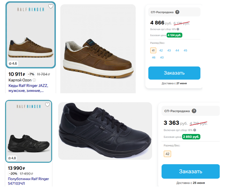Select size 41 for brown sneakers
This screenshot has height=192, width=229.
pyautogui.click(x=153, y=50)
